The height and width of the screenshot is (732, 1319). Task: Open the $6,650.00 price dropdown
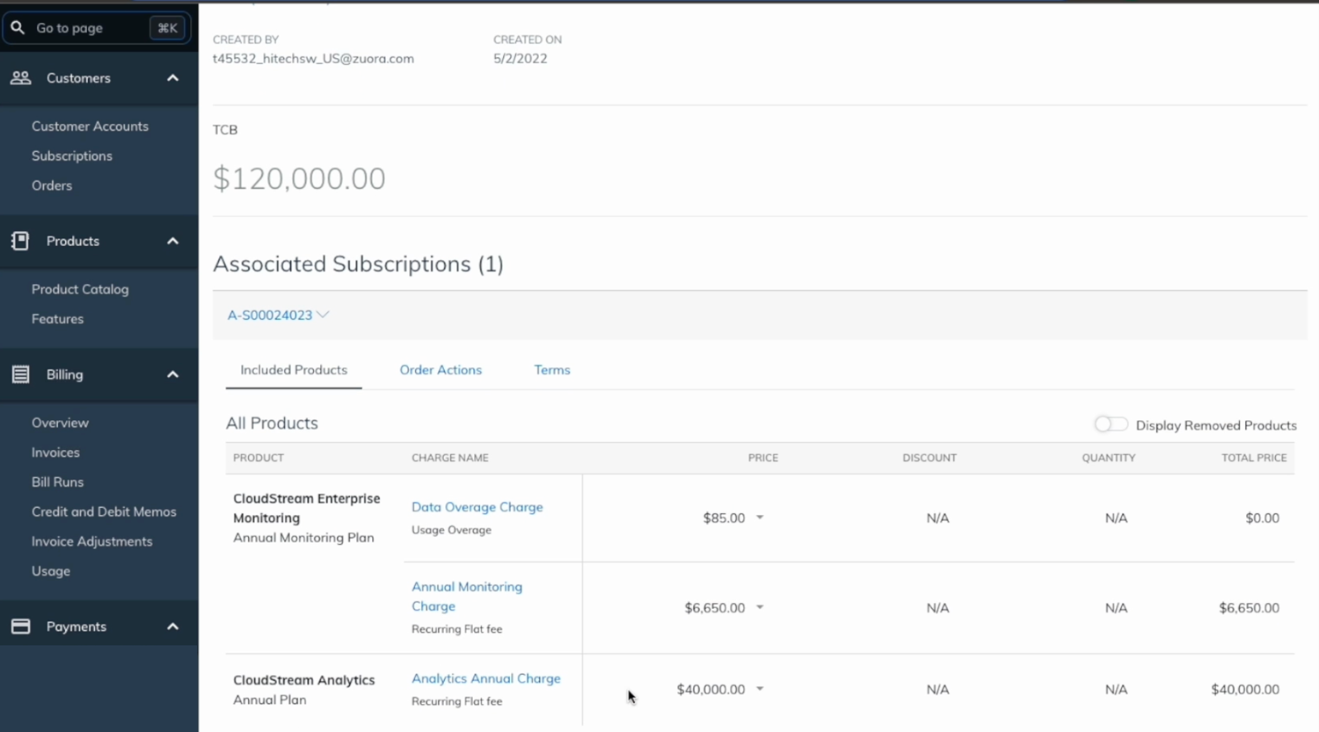(x=760, y=607)
